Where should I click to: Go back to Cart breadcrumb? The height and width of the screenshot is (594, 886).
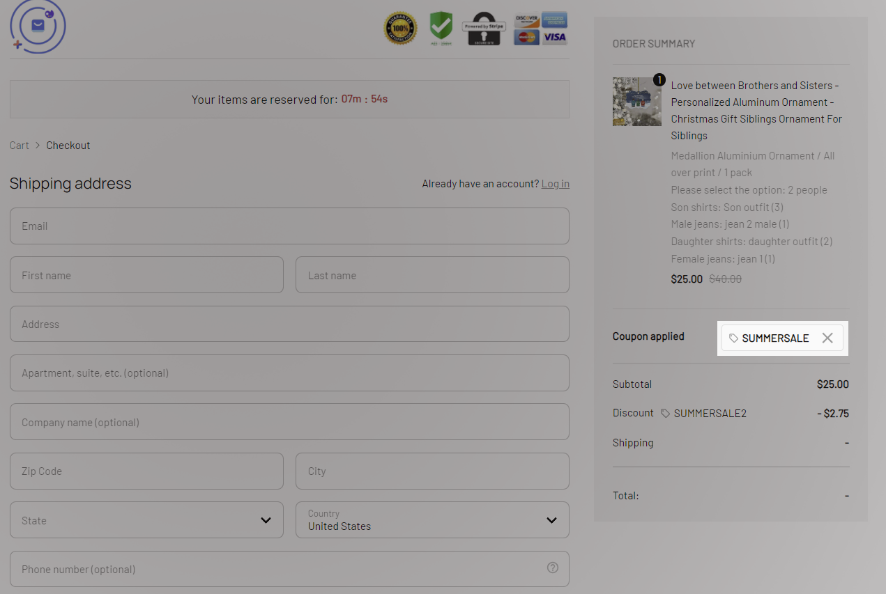[x=20, y=146]
